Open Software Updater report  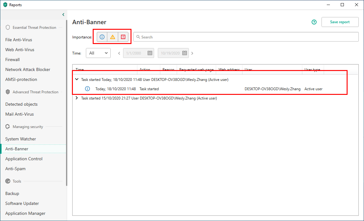click(22, 203)
